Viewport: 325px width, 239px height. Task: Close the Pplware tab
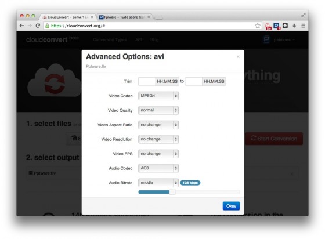[x=149, y=17]
